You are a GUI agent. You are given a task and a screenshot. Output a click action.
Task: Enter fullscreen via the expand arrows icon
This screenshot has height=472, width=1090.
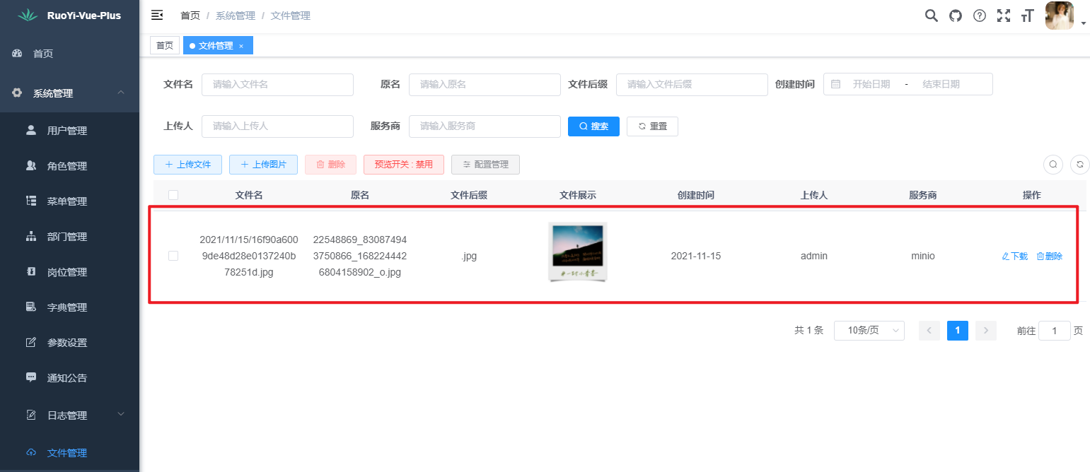pyautogui.click(x=1003, y=15)
